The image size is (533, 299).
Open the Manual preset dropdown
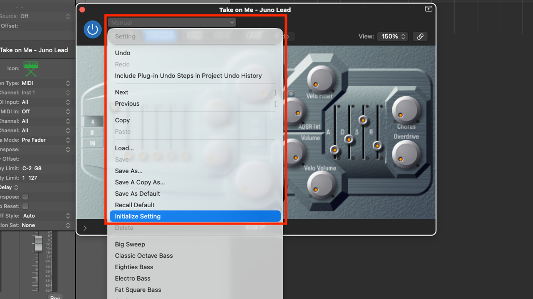(x=172, y=22)
